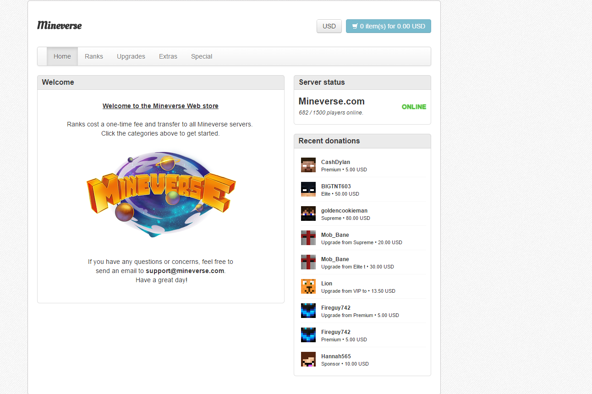
Task: Select the Hannah565 username
Action: click(x=336, y=356)
